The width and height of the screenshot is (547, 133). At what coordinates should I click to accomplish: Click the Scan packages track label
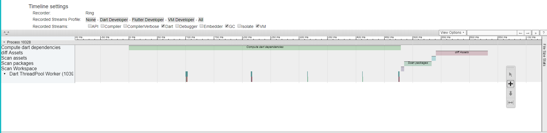(x=17, y=63)
